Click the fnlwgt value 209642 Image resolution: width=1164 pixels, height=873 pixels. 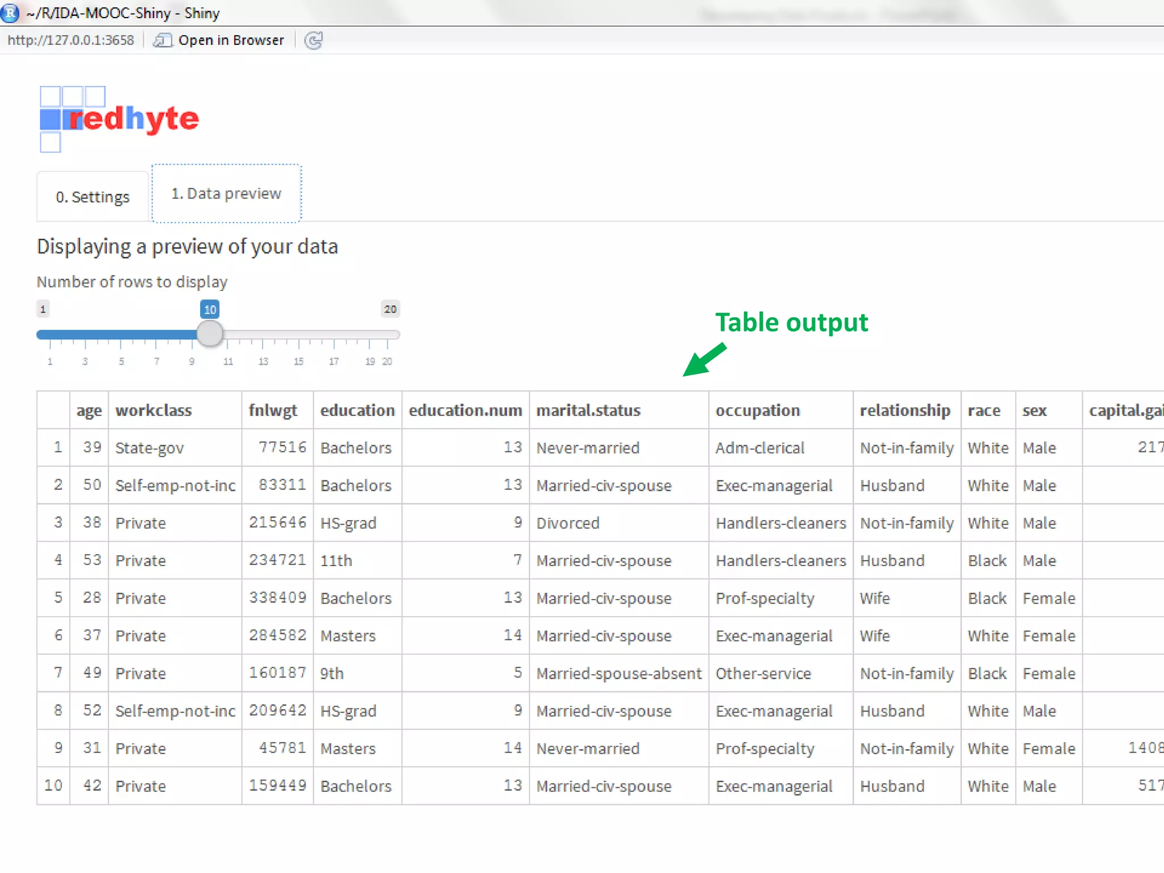tap(277, 710)
